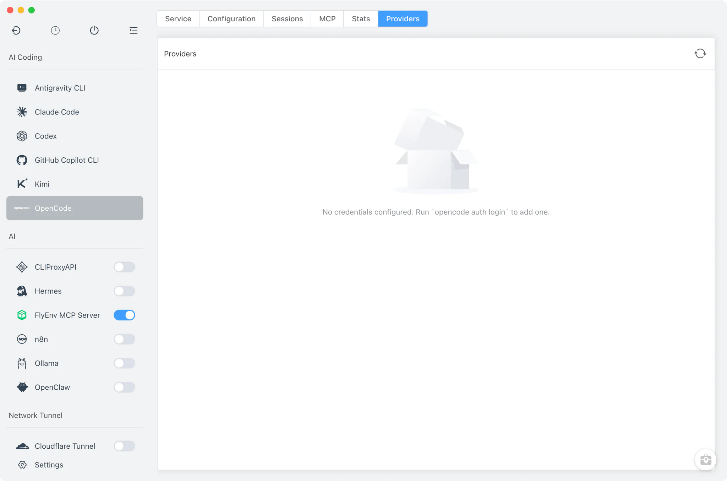This screenshot has width=727, height=481.
Task: Click the floating screenshot camera button
Action: click(705, 460)
